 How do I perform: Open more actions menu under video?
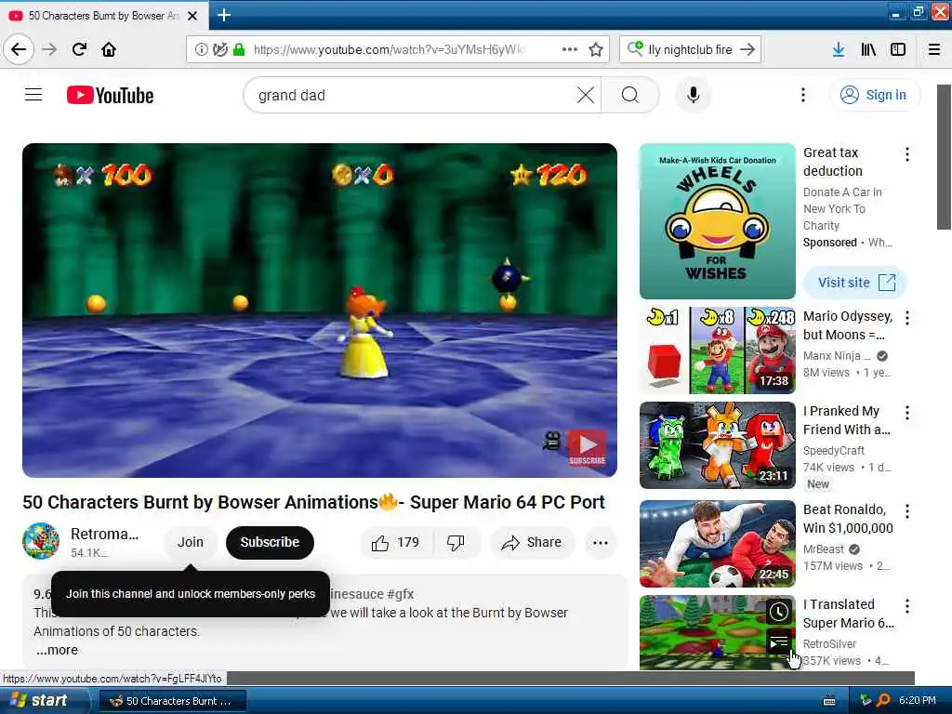coord(601,542)
